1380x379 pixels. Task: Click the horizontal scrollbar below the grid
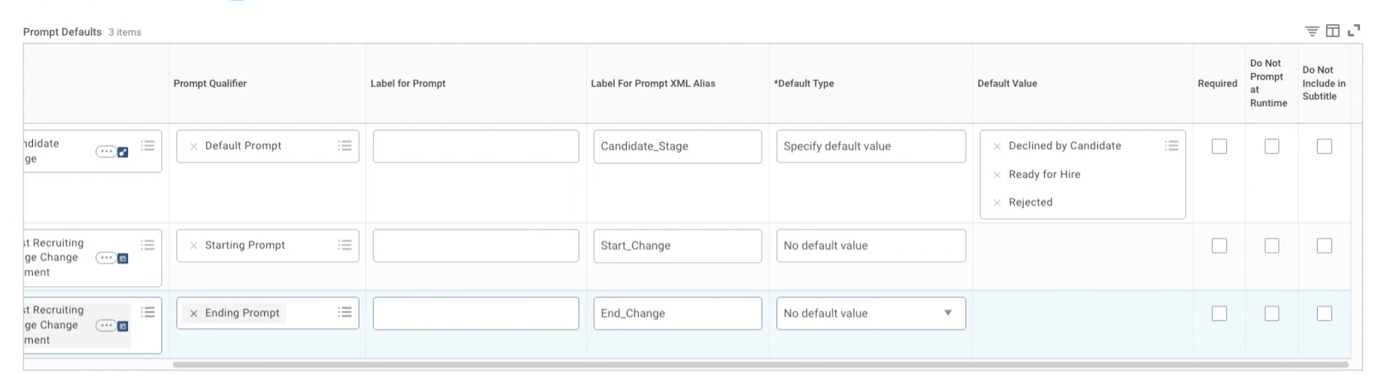pos(760,365)
